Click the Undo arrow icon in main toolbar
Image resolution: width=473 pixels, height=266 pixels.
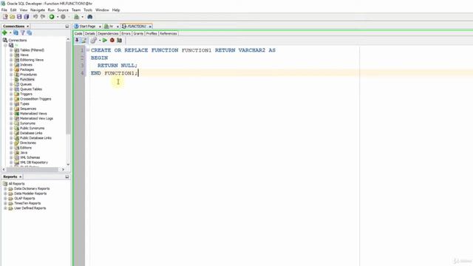click(35, 17)
